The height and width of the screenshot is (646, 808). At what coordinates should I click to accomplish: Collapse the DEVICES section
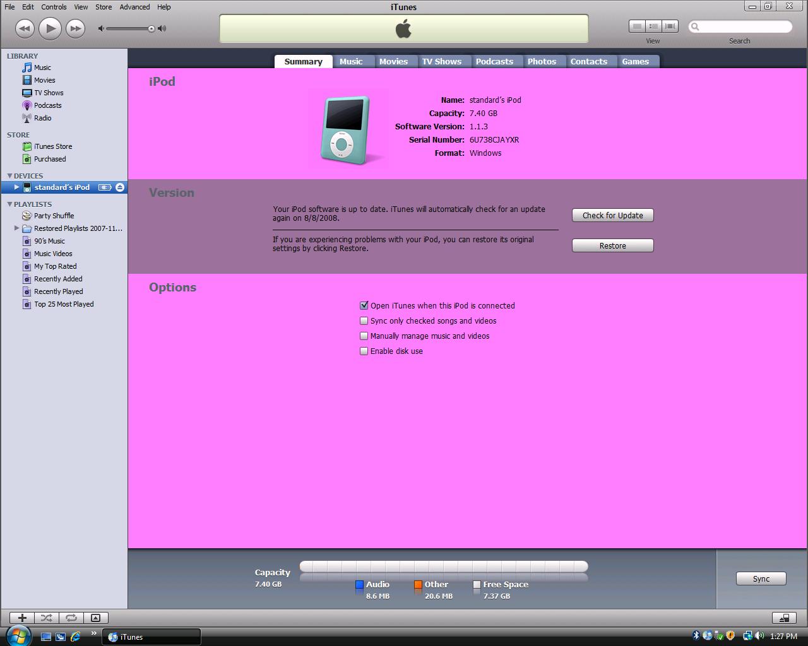(x=9, y=175)
